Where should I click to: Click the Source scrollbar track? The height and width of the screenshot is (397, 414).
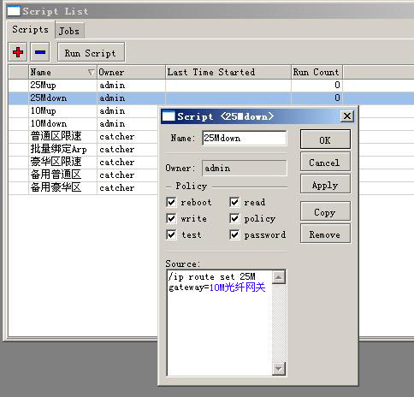[x=279, y=323]
